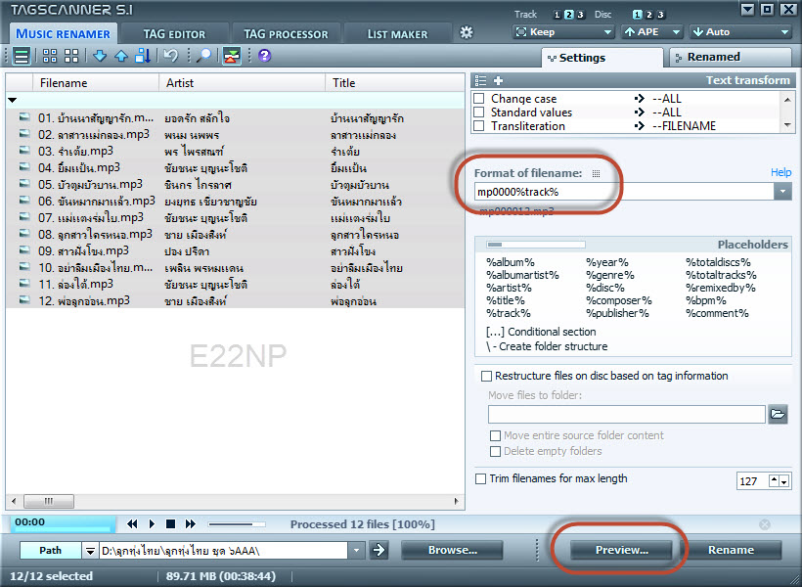Click the 00:00 playback position bar
802x587 pixels.
coord(62,524)
